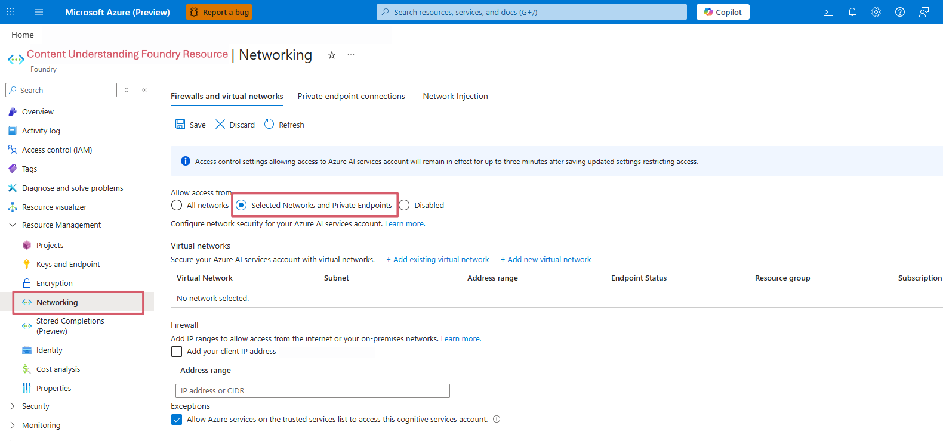Click the Content Understanding Foundry Resource title
The height and width of the screenshot is (441, 943).
click(x=127, y=54)
